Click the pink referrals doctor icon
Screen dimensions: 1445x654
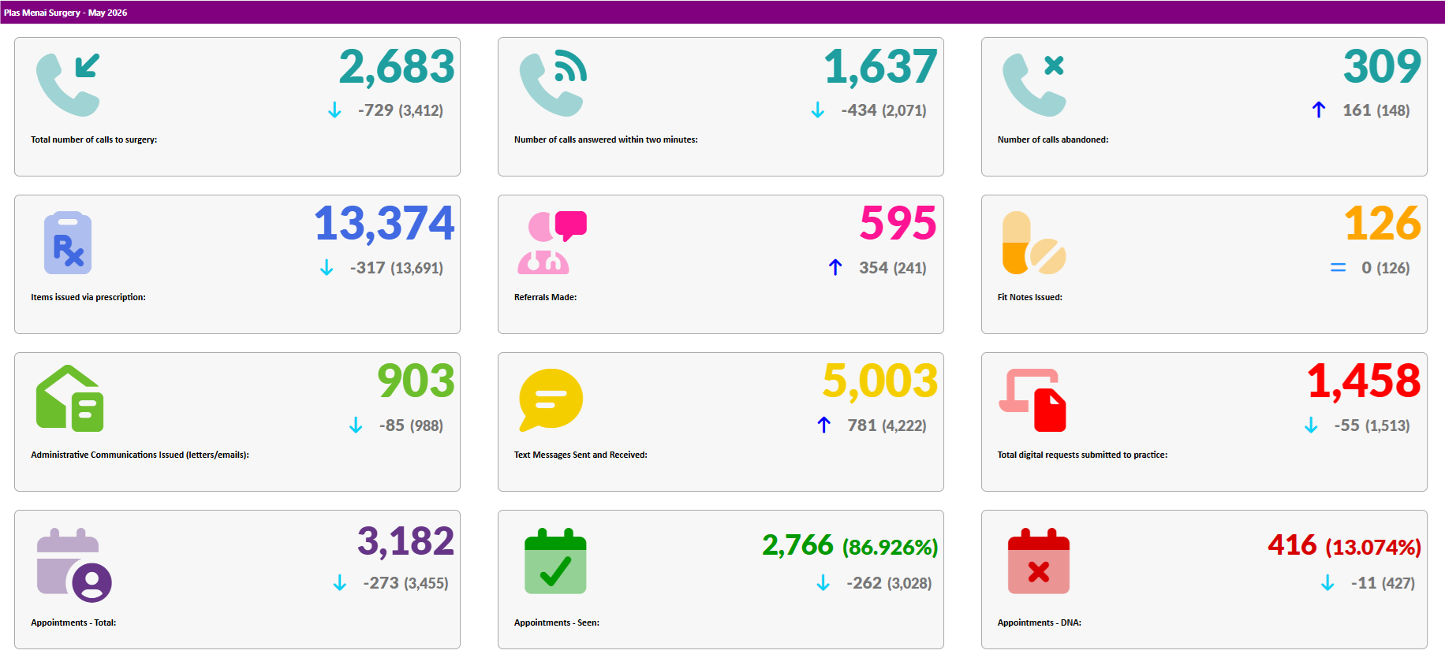click(x=552, y=243)
